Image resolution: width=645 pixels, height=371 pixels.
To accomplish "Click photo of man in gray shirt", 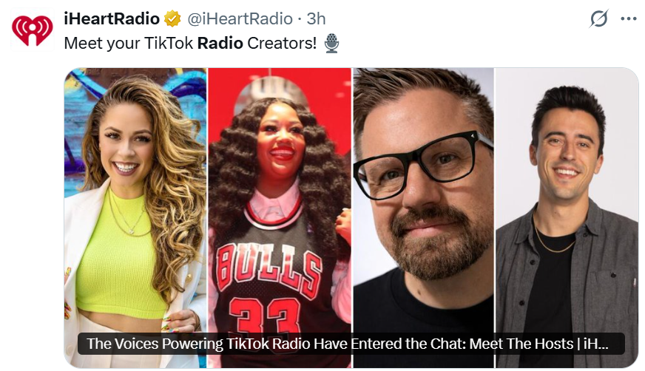I will click(x=567, y=218).
